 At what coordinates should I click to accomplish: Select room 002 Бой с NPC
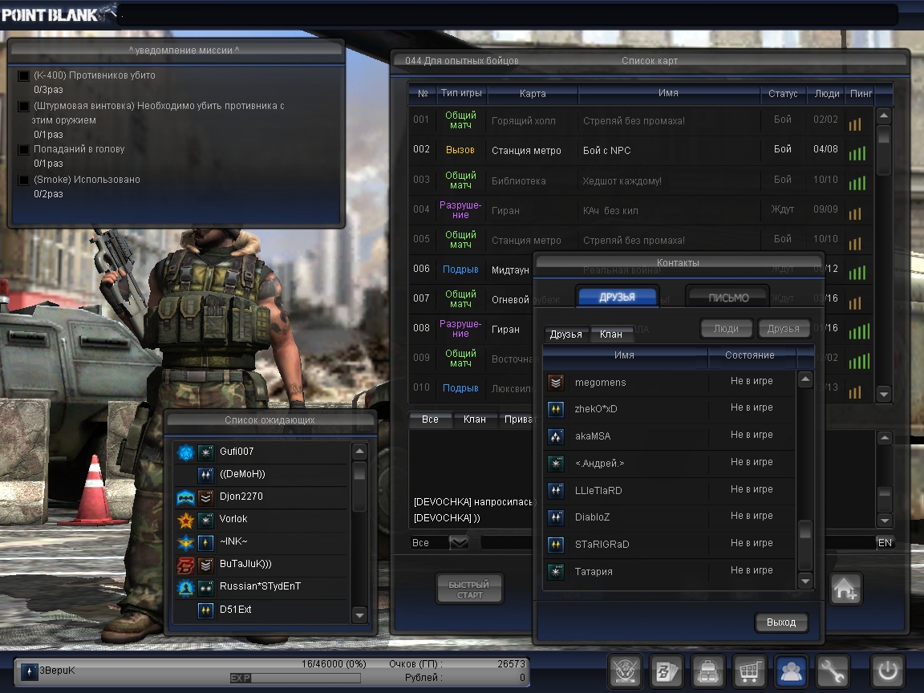[x=639, y=150]
